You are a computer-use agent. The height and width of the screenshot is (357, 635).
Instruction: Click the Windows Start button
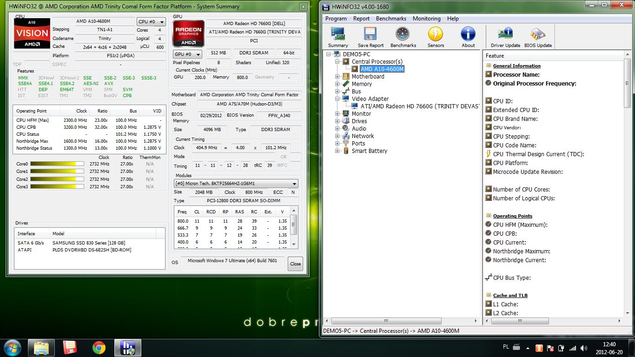[x=13, y=348]
